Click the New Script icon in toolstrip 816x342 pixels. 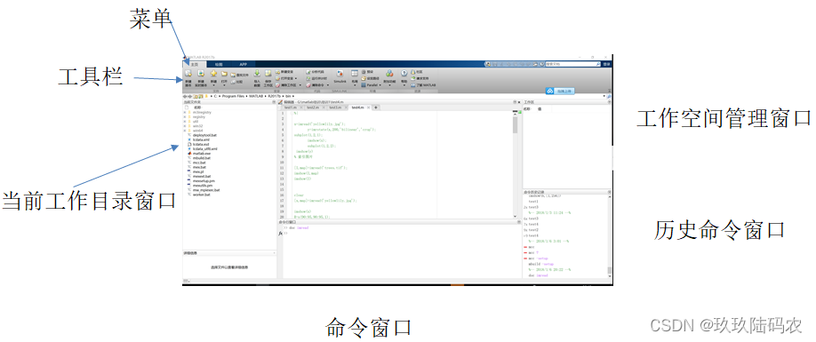[188, 73]
